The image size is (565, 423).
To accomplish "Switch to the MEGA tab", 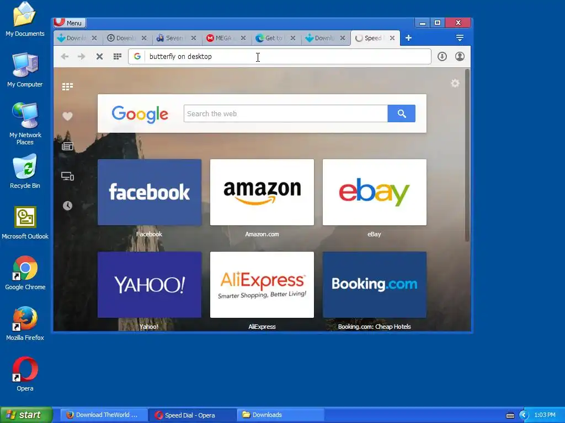I will pos(223,38).
